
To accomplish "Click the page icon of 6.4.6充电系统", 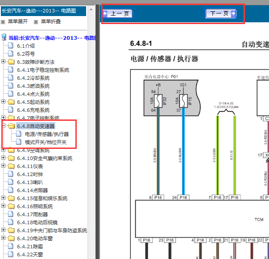I will (11, 110).
